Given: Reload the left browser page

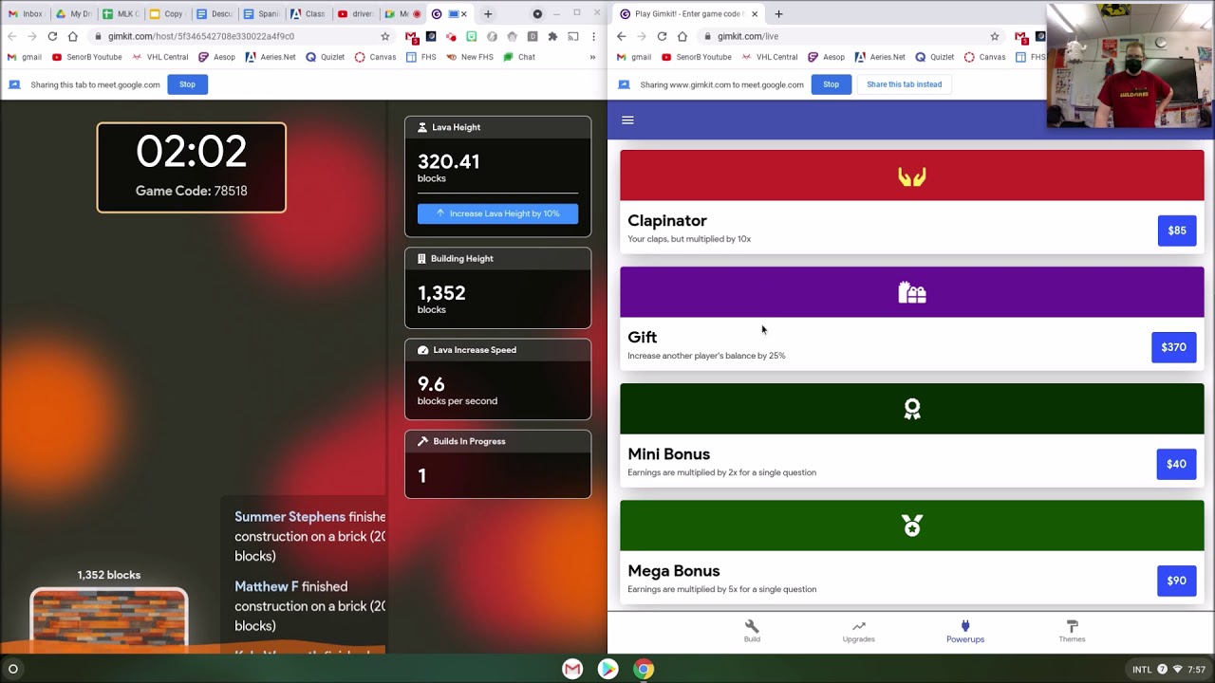Looking at the screenshot, I should click(x=52, y=36).
